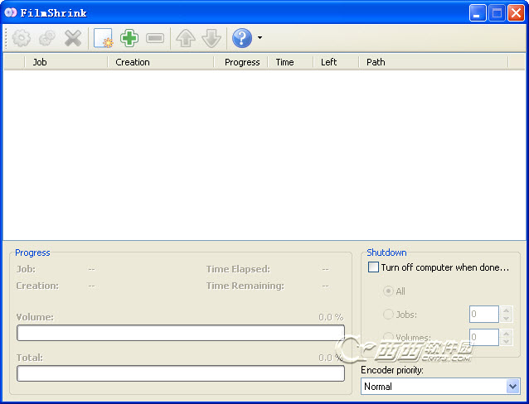Click the double gears encode-all icon
This screenshot has height=404, width=529.
point(47,38)
